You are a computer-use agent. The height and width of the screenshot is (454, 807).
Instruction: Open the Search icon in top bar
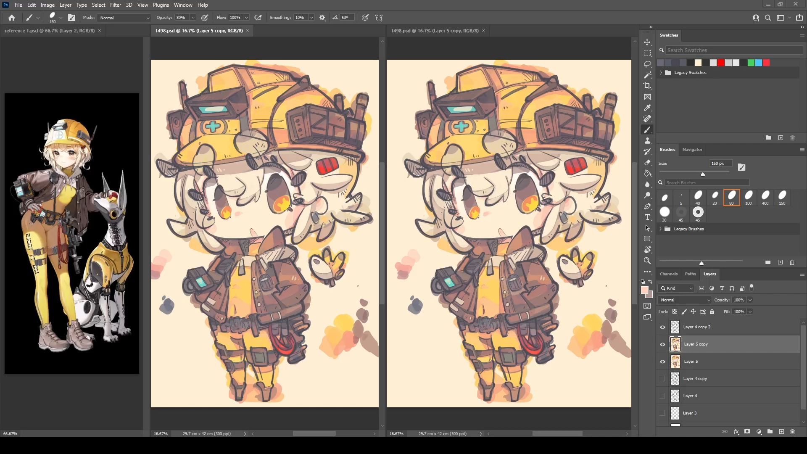767,18
